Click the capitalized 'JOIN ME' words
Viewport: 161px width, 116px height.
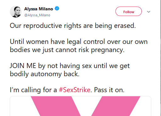click(x=23, y=66)
